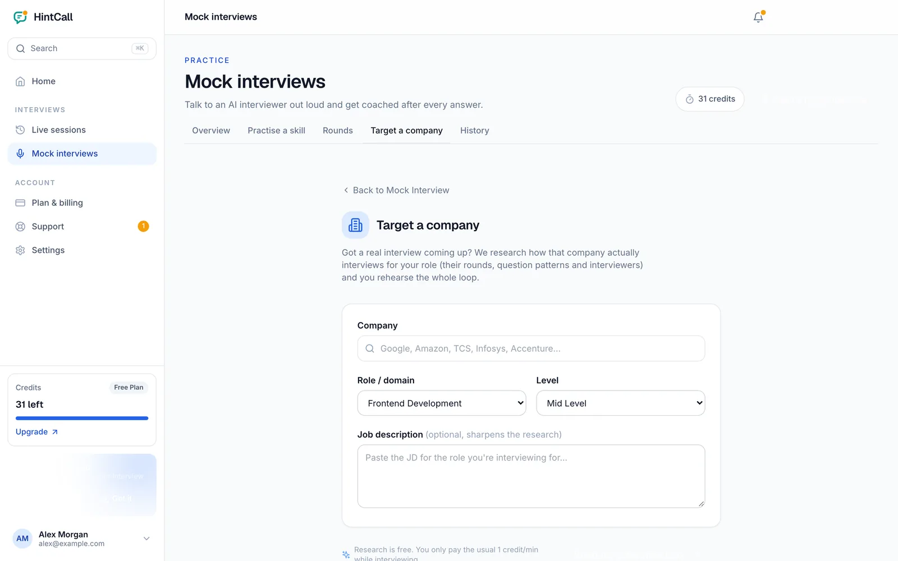The width and height of the screenshot is (898, 561).
Task: Click the Mock interviews page heading
Action: (255, 82)
